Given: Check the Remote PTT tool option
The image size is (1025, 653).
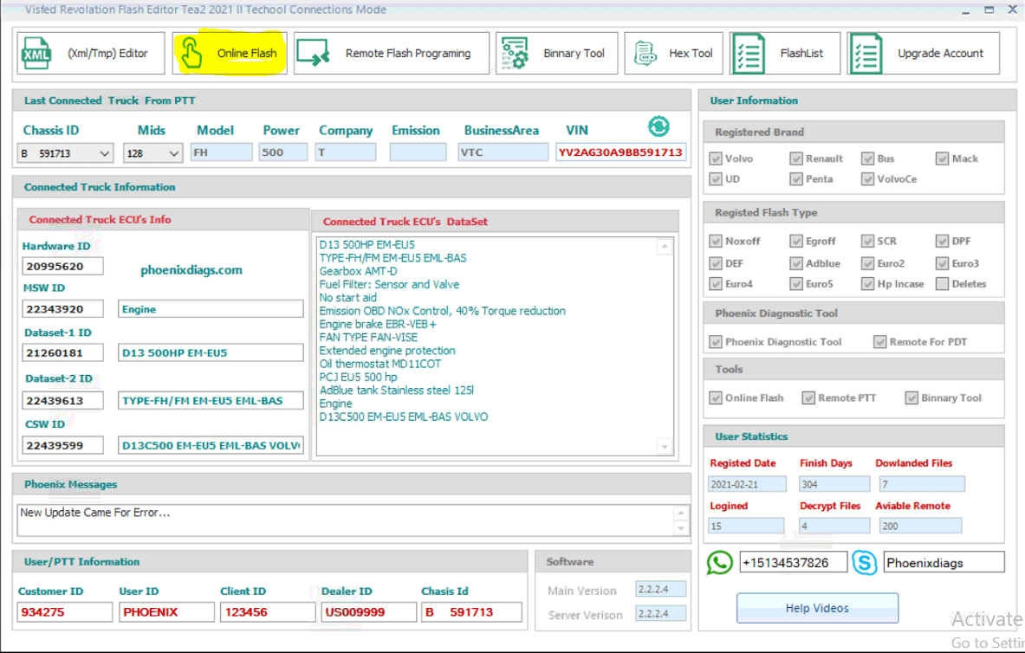Looking at the screenshot, I should (x=812, y=398).
